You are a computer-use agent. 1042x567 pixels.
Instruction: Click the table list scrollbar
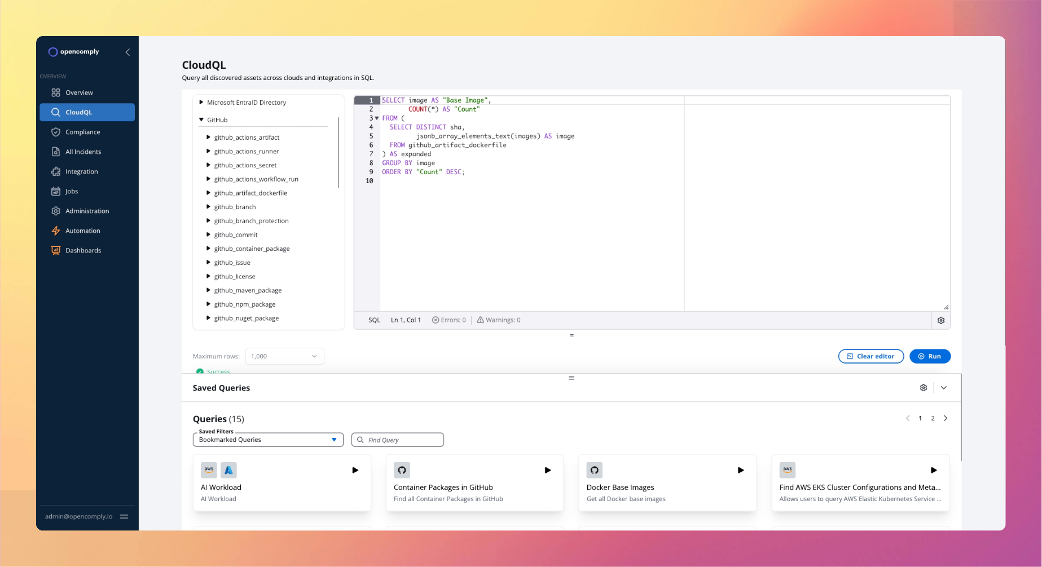tap(338, 152)
